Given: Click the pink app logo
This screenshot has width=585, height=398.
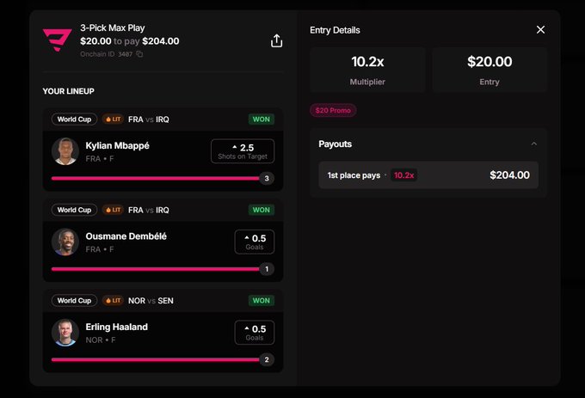Looking at the screenshot, I should [57, 40].
